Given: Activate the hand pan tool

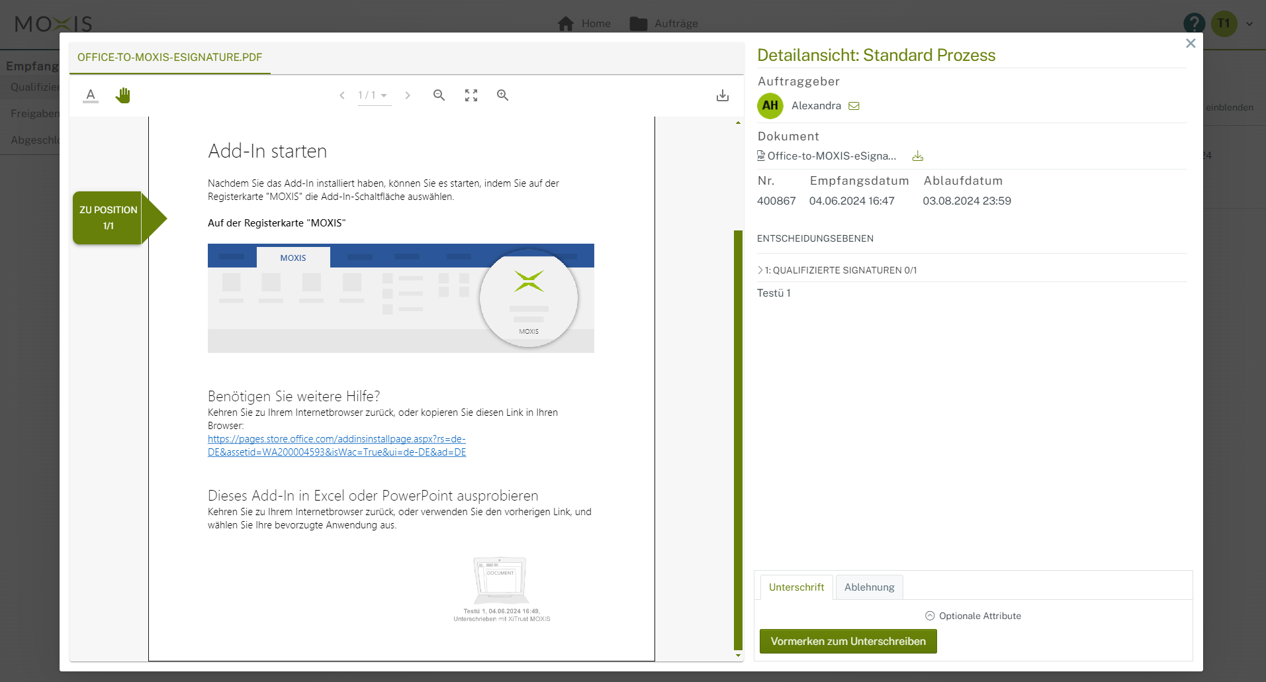Looking at the screenshot, I should point(122,95).
